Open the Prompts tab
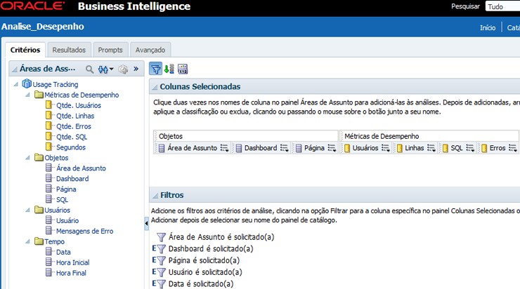Screen dimensions: 520x289 coord(110,50)
